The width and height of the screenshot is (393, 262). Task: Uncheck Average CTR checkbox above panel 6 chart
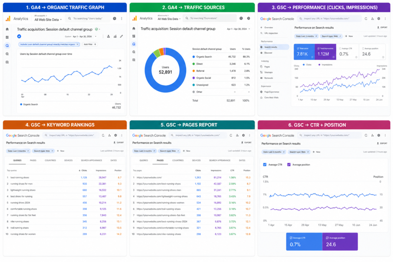[x=265, y=165]
